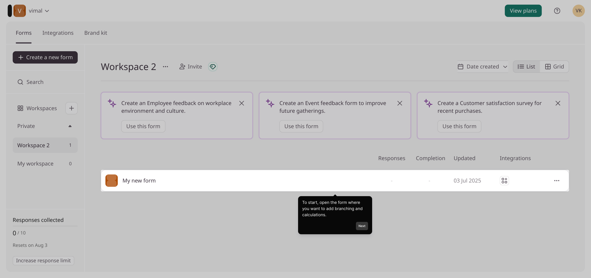The height and width of the screenshot is (278, 591).
Task: Use this form for Event feedback
Action: [301, 126]
